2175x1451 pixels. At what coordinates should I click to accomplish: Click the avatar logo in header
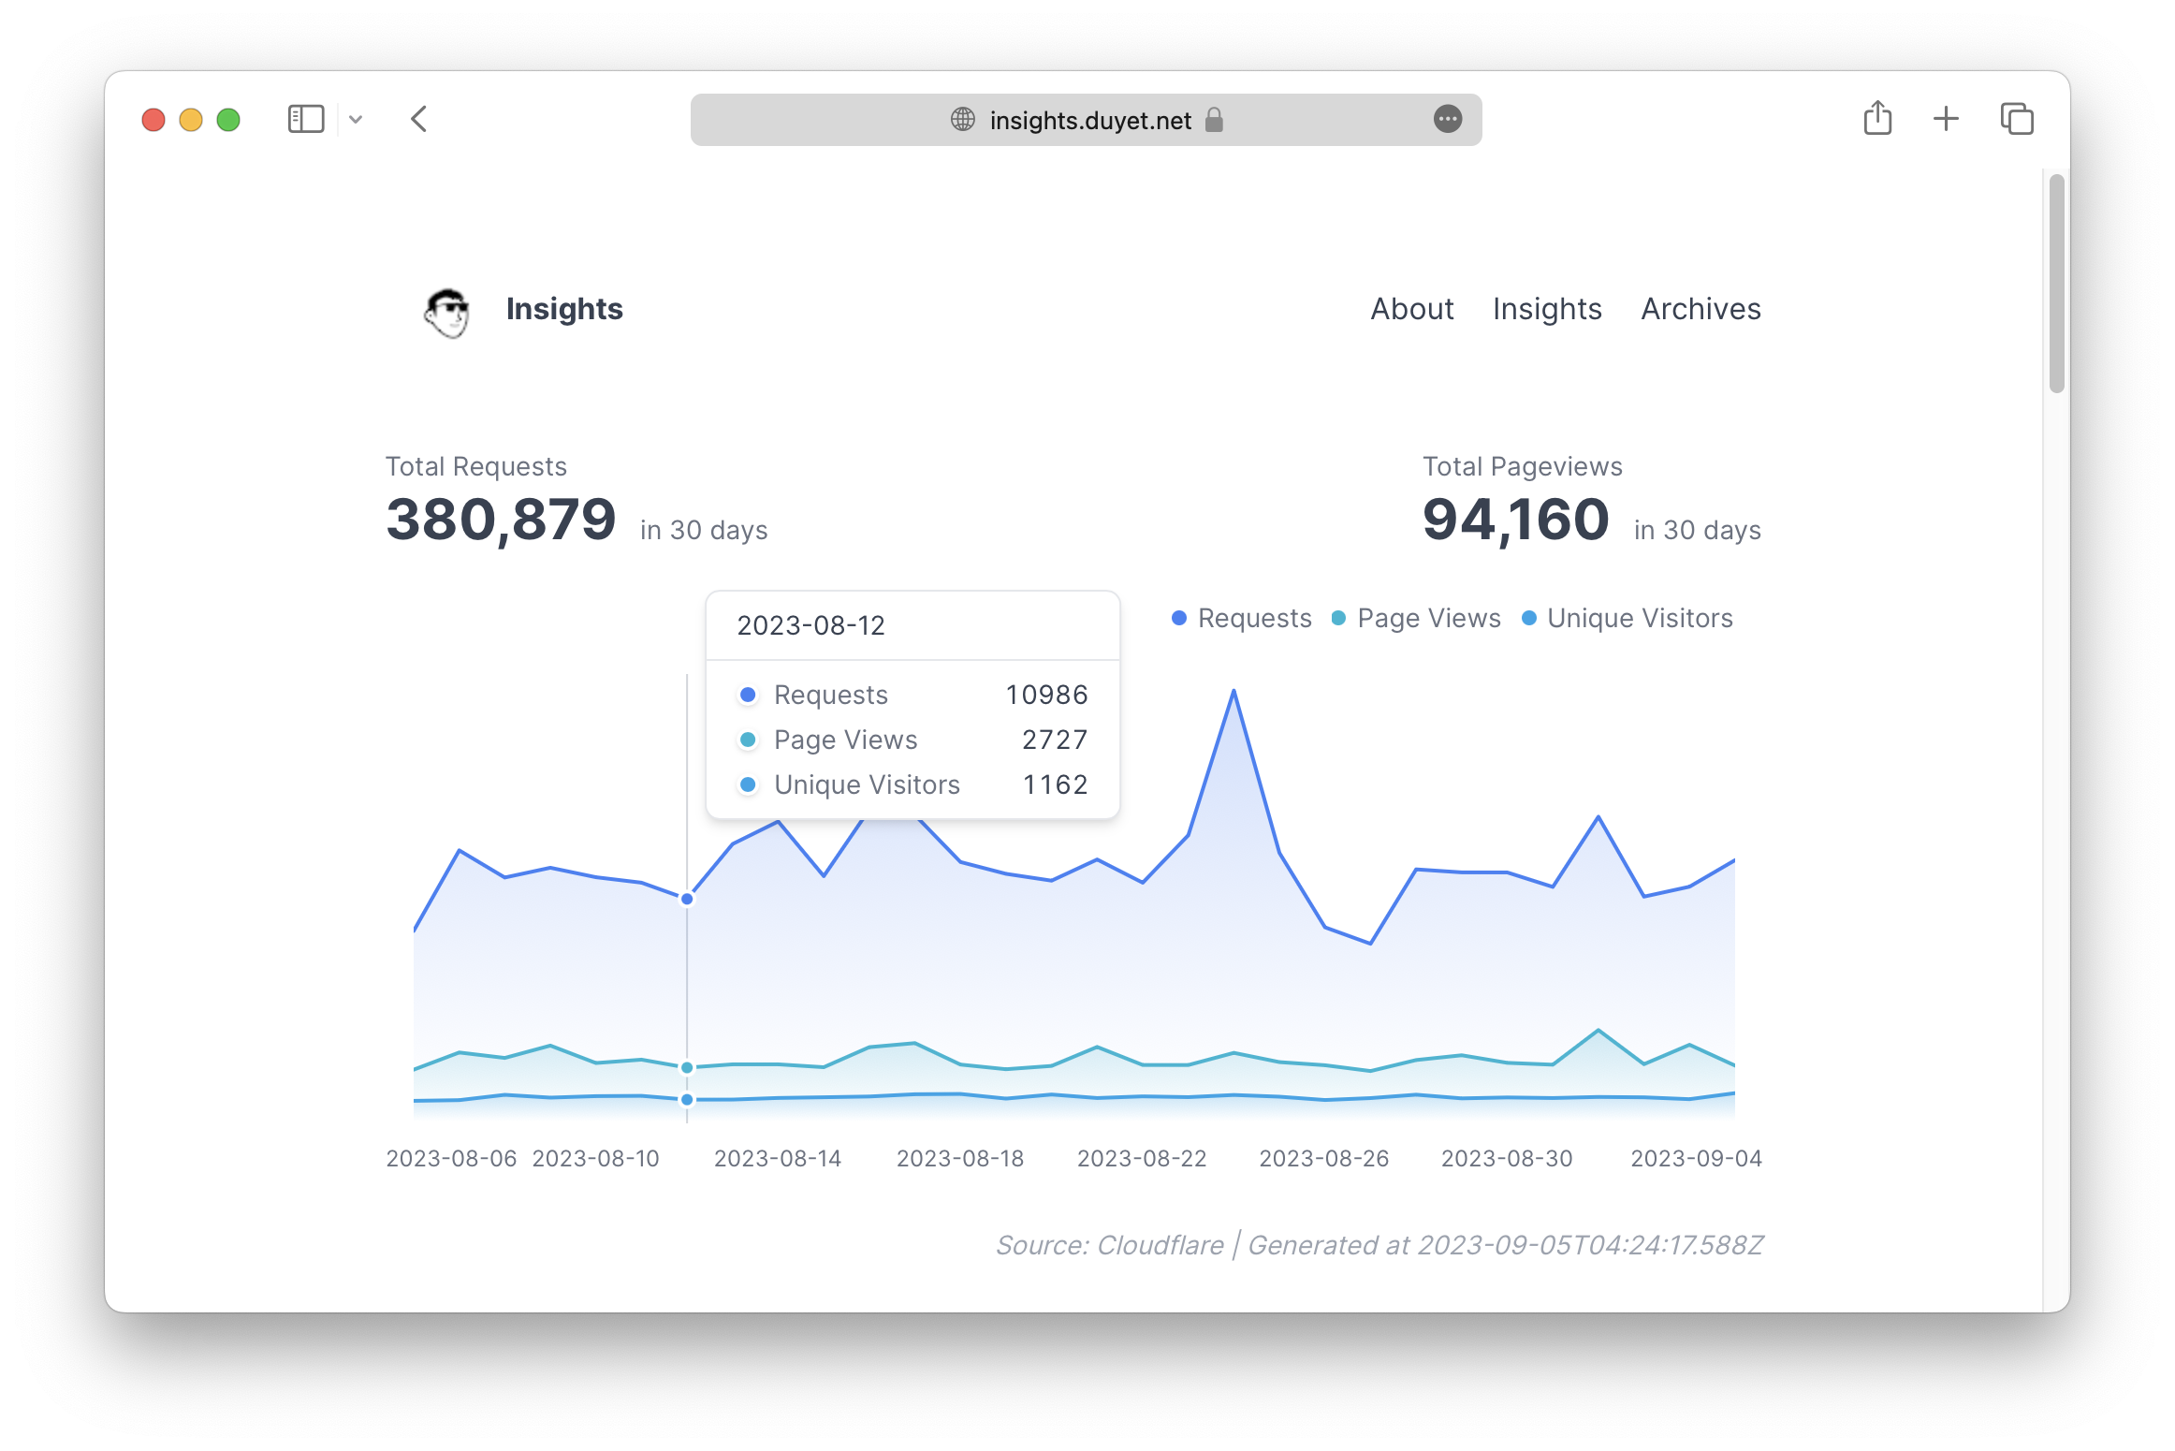pos(447,311)
